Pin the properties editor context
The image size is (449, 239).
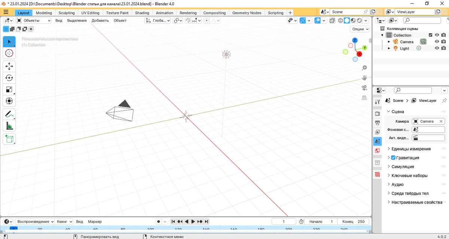click(x=444, y=101)
